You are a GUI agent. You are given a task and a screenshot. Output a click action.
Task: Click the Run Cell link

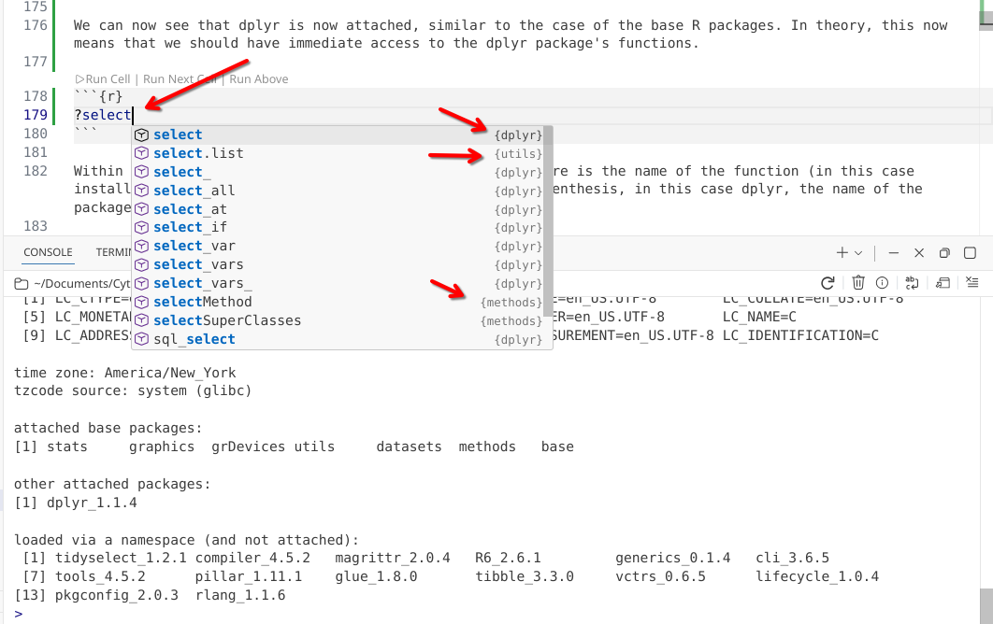coord(108,79)
